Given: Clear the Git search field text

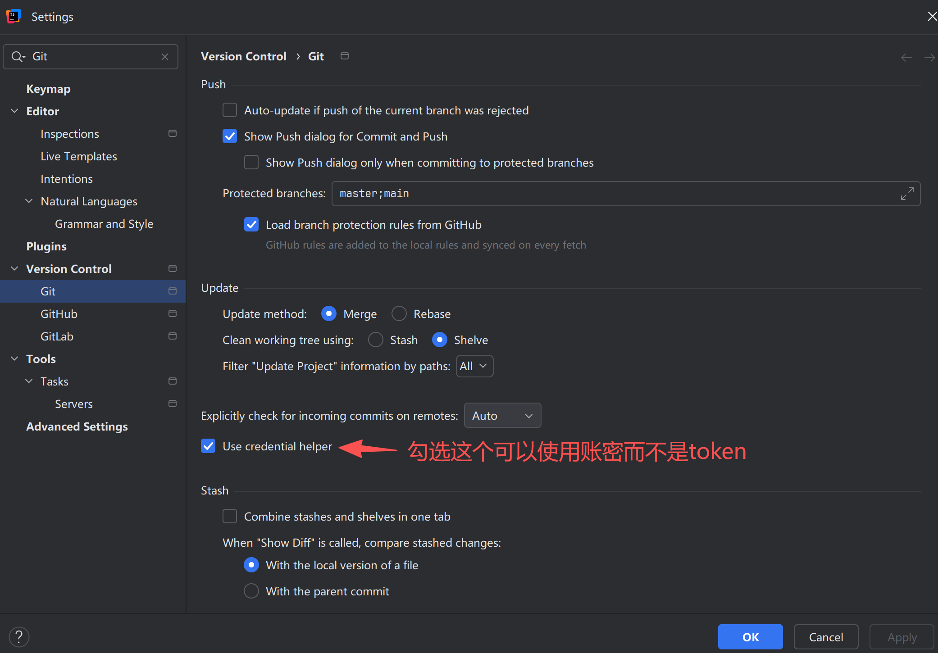Looking at the screenshot, I should click(165, 57).
